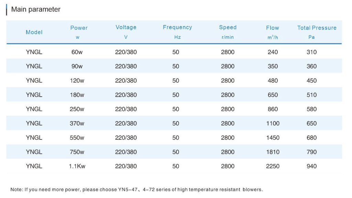Click total pressure value '450'

coord(311,81)
